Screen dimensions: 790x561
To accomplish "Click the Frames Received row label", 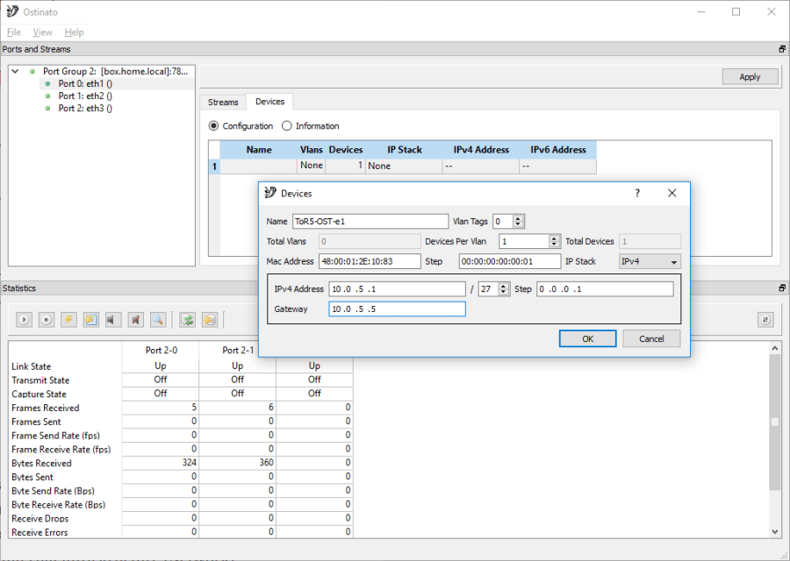I will (x=46, y=408).
